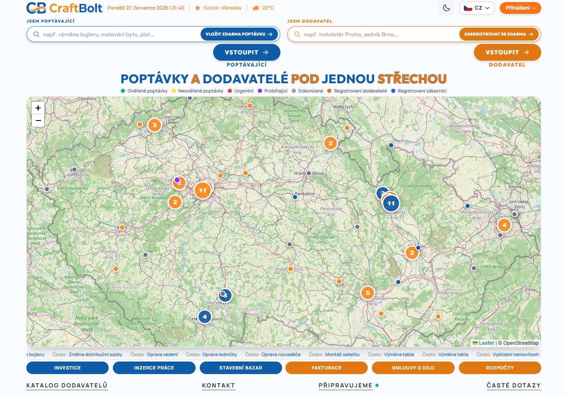Toggle dark mode with the moon icon

pos(446,8)
